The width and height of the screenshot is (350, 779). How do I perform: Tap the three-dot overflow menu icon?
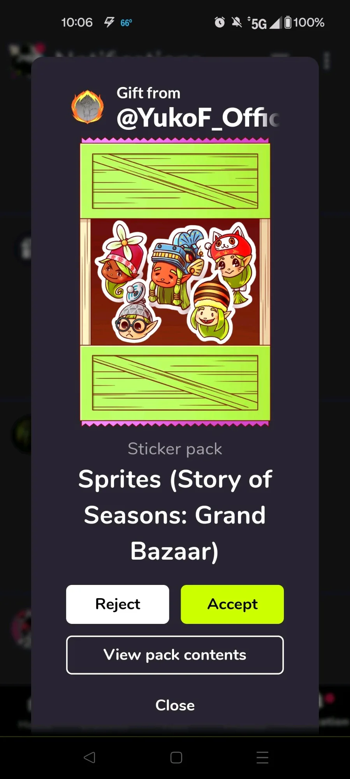[327, 61]
